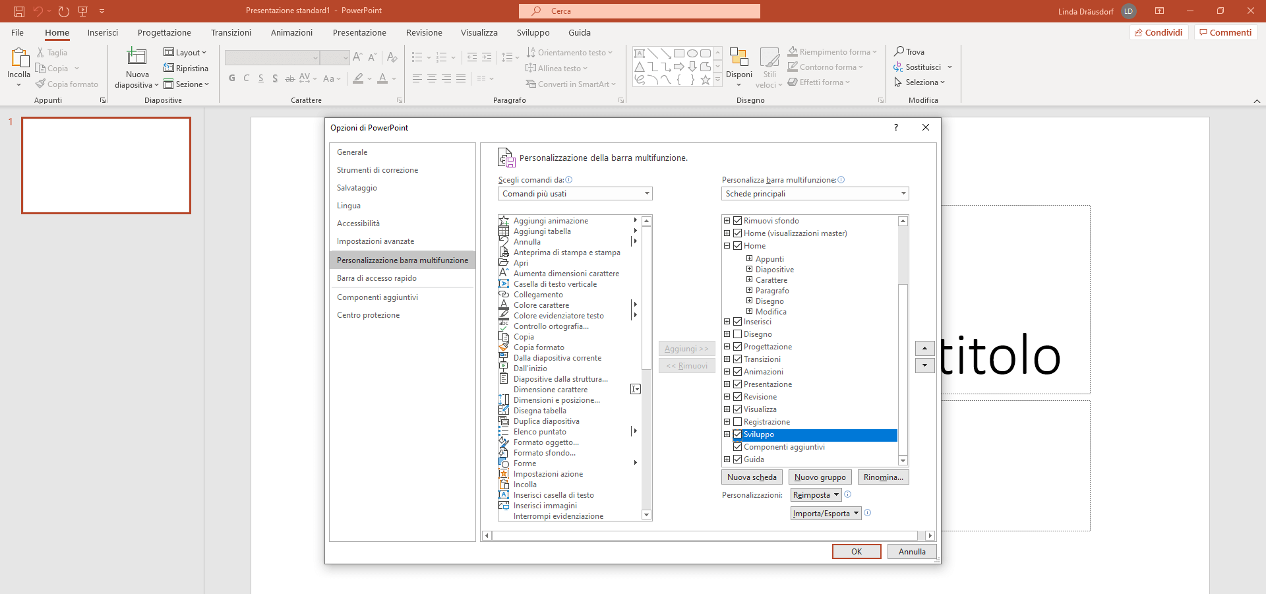Collapse the Home tree node

point(727,246)
